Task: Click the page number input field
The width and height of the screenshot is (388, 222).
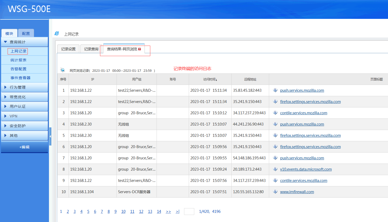Action: (189, 212)
